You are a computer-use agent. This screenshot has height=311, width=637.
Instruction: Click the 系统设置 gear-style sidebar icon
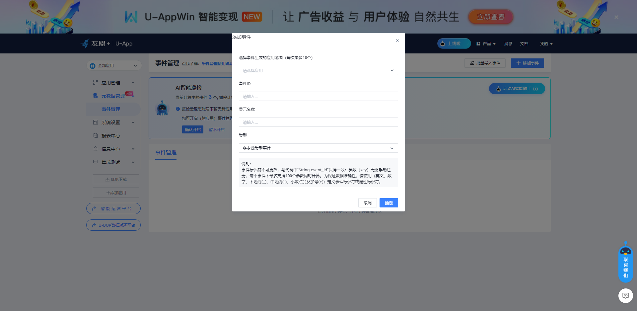pyautogui.click(x=95, y=122)
